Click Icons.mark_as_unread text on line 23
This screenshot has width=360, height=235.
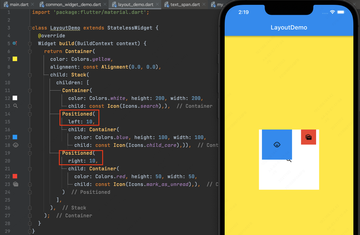point(158,184)
